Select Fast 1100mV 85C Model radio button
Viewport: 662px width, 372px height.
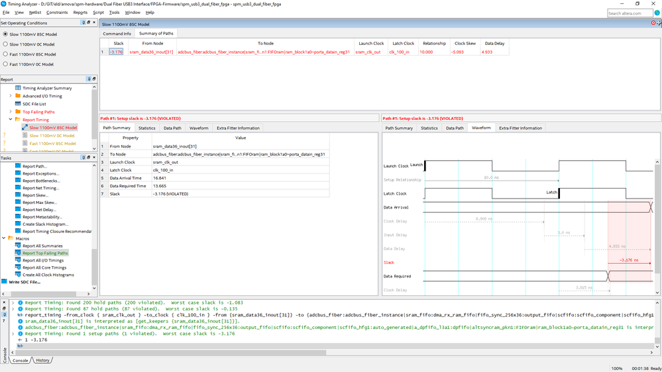[x=6, y=54]
